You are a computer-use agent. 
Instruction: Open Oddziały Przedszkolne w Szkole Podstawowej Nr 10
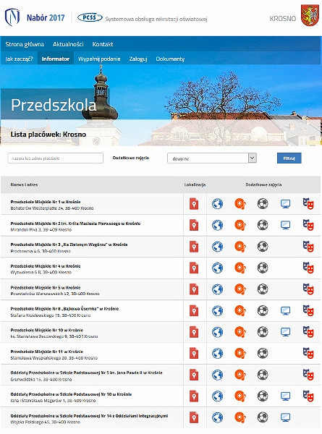tap(71, 394)
